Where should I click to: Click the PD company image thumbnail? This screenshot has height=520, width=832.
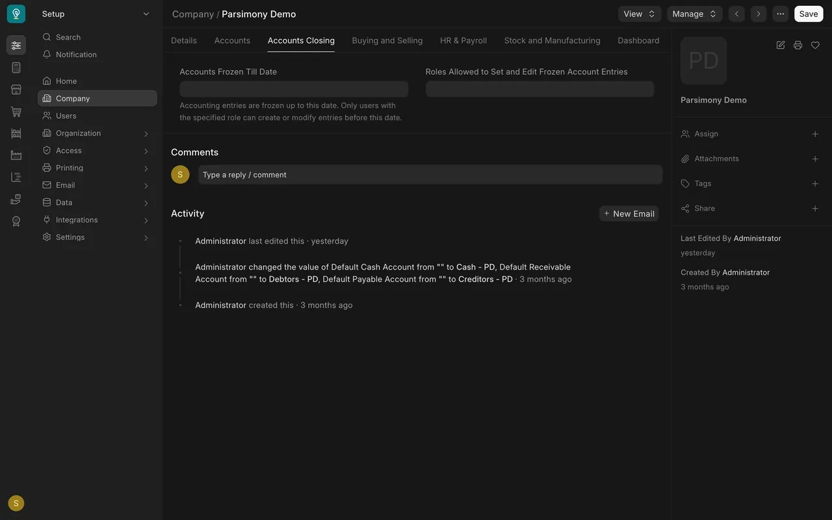[x=704, y=61]
